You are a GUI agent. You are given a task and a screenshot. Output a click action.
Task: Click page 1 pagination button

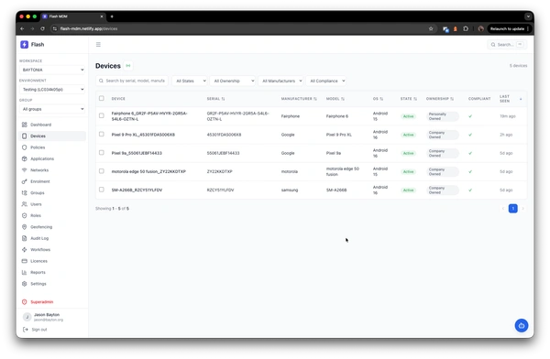[512, 209]
